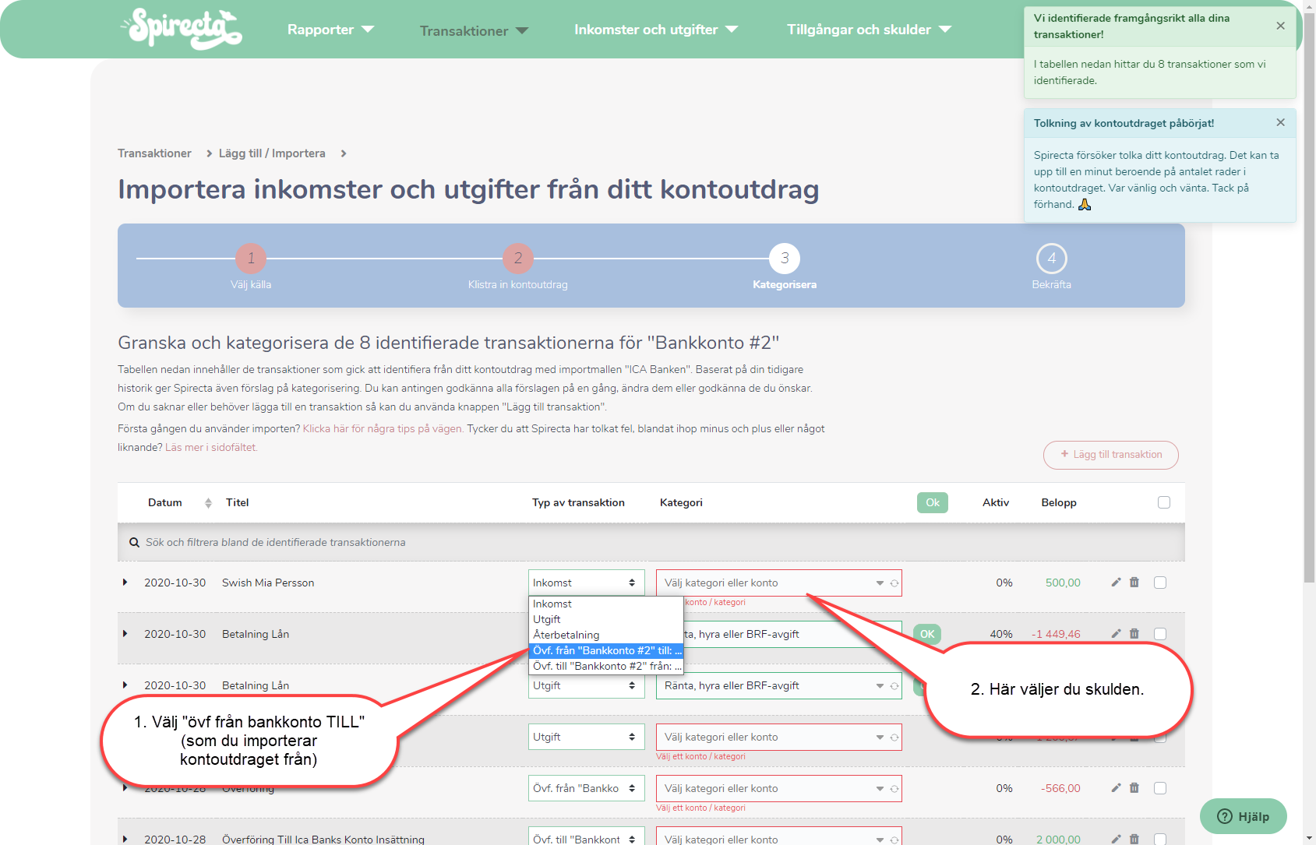This screenshot has height=845, width=1316.
Task: Open the 'Läs mer i sidofältet' link
Action: tap(211, 448)
